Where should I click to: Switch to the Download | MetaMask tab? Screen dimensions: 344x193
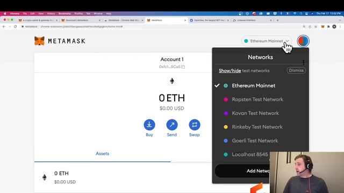click(81, 20)
